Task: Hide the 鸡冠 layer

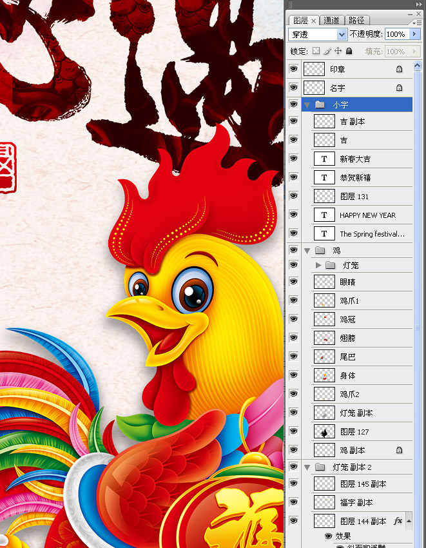Action: 293,319
